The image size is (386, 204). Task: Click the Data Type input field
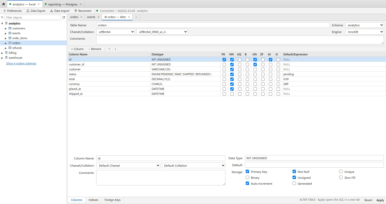tap(314, 158)
